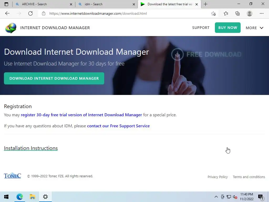Screen dimensions: 269x202
Task: Open the Installation Instructions link
Action: pyautogui.click(x=31, y=148)
